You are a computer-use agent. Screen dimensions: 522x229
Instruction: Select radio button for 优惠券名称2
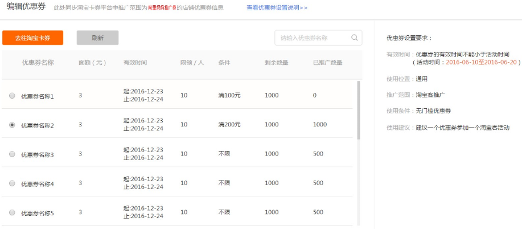[13, 125]
